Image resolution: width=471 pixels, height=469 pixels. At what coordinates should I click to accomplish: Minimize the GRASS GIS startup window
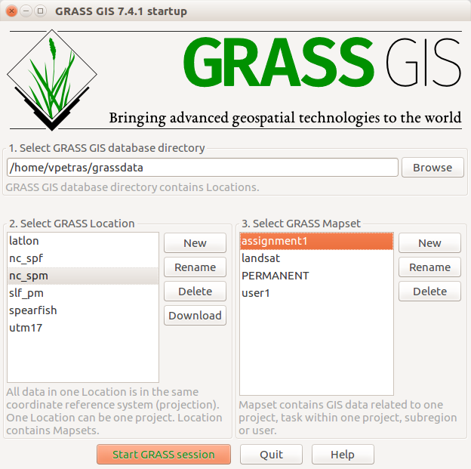(x=26, y=11)
